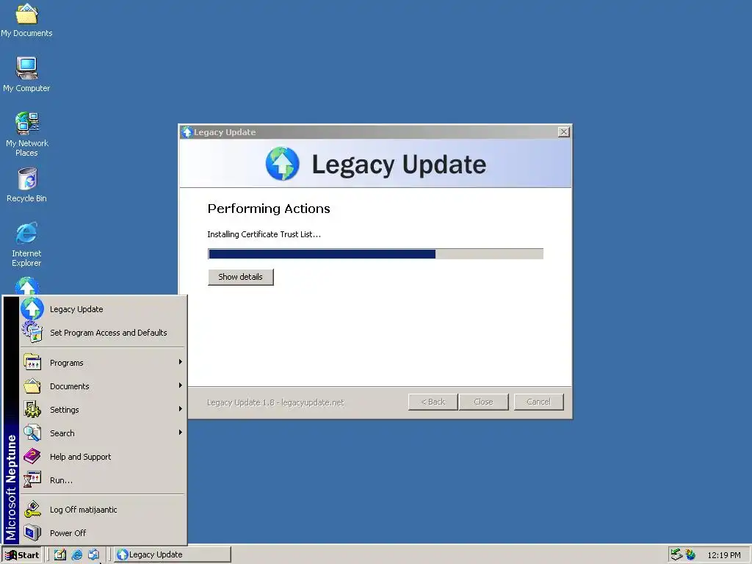The height and width of the screenshot is (564, 752).
Task: Select Run... from the Start menu
Action: pyautogui.click(x=103, y=480)
